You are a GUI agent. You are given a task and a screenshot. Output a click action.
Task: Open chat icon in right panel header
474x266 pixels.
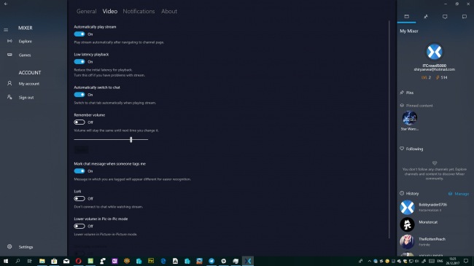coord(464,17)
